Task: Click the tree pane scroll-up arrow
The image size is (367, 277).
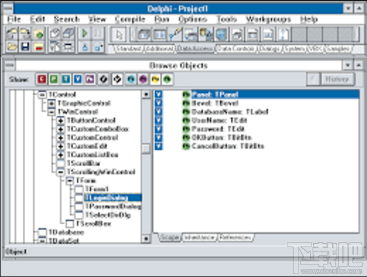Action: pyautogui.click(x=146, y=95)
